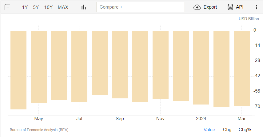This screenshot has width=263, height=137.
Task: Select the first bar before May
Action: [x=18, y=70]
